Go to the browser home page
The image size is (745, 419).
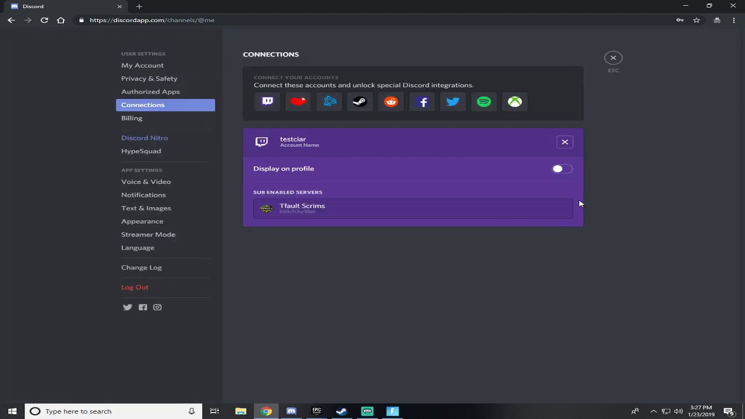point(61,20)
